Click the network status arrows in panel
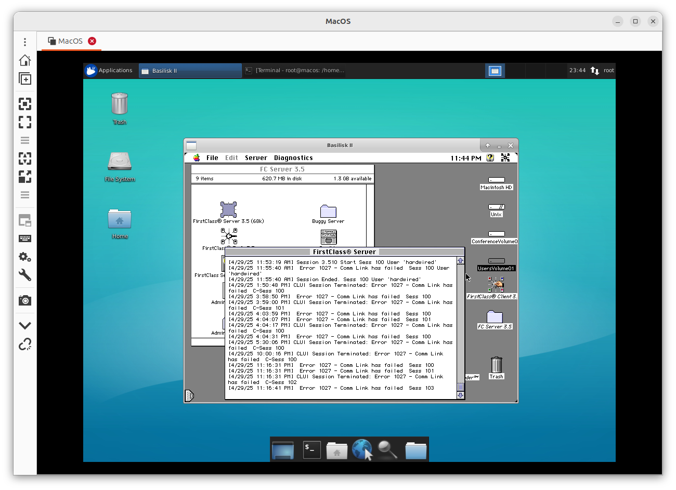Image resolution: width=676 pixels, height=490 pixels. pos(595,71)
